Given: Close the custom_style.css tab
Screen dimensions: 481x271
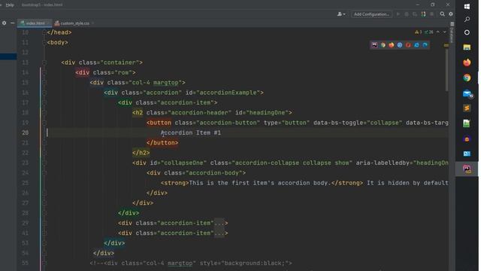Looking at the screenshot, I should click(x=93, y=23).
